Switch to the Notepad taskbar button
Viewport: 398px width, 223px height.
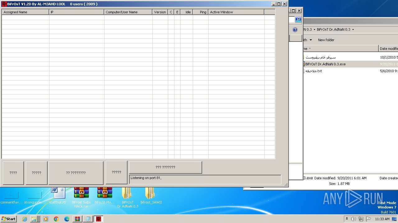pyautogui.click(x=88, y=219)
